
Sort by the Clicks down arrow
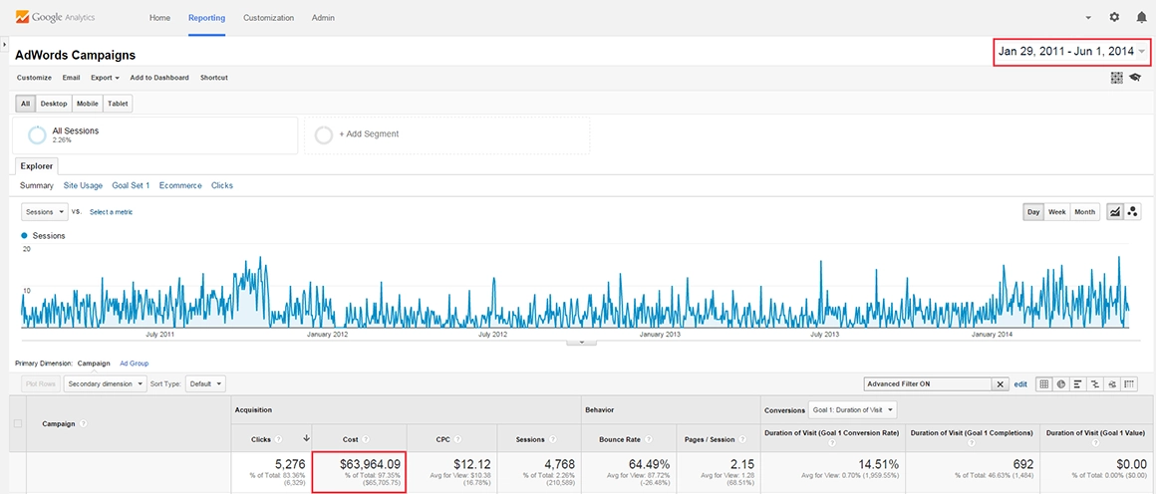[x=306, y=439]
